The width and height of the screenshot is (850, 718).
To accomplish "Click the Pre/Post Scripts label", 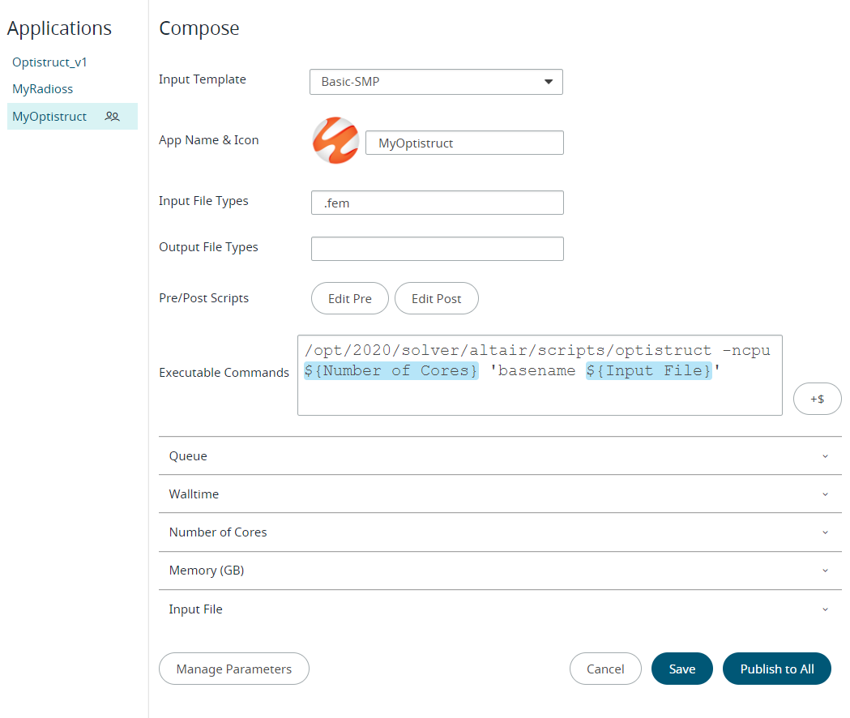I will click(204, 298).
